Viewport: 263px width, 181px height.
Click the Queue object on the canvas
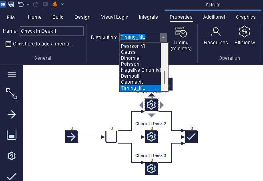[x=111, y=137]
